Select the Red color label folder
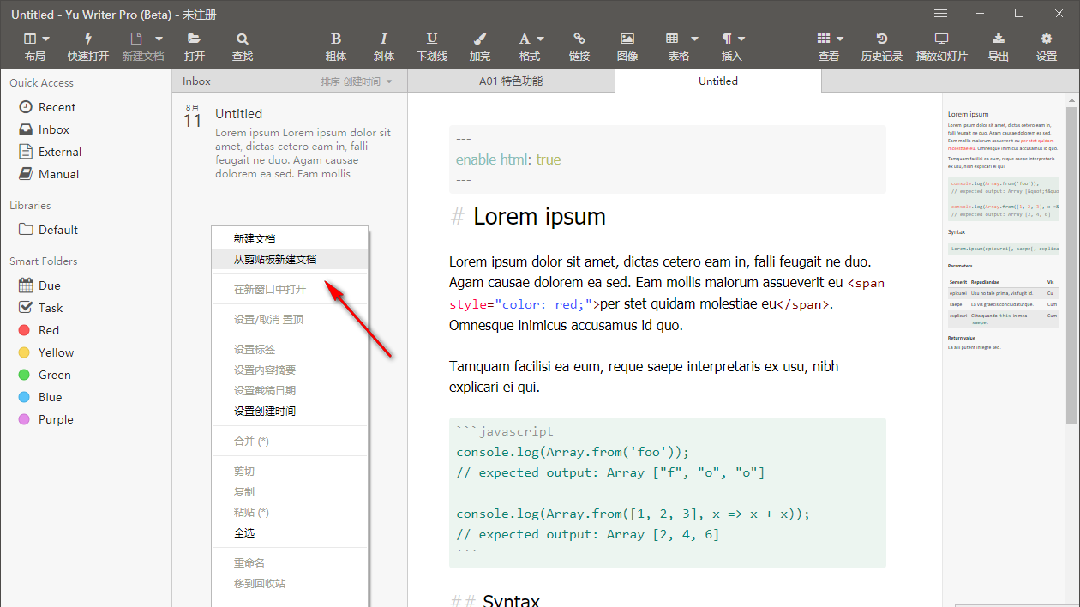The width and height of the screenshot is (1080, 607). (49, 330)
